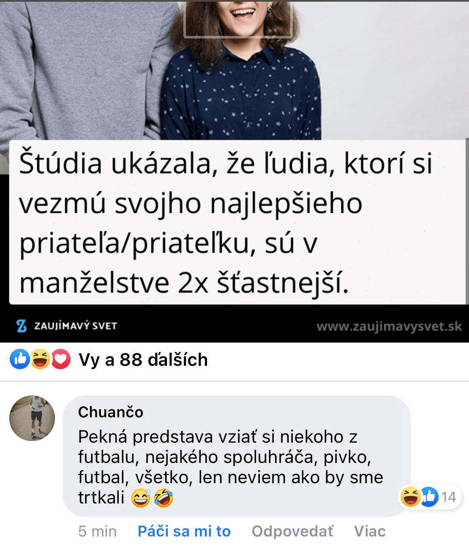Click the comment text bubble by Chuančo

click(237, 456)
